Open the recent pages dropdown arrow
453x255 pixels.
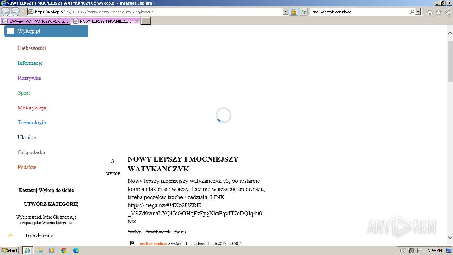pos(23,12)
